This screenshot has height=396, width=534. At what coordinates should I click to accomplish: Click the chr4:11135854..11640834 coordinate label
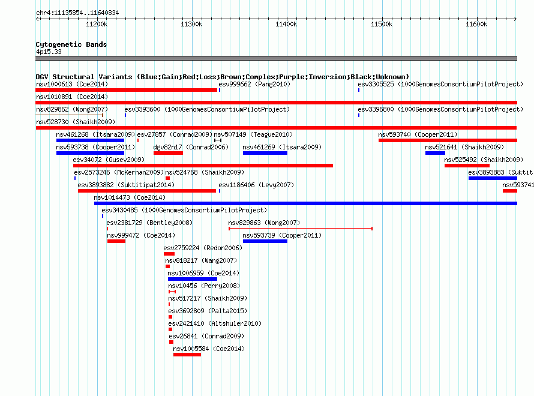[77, 13]
